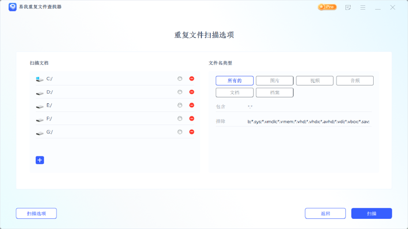Click the F:/ drive icon

point(40,120)
